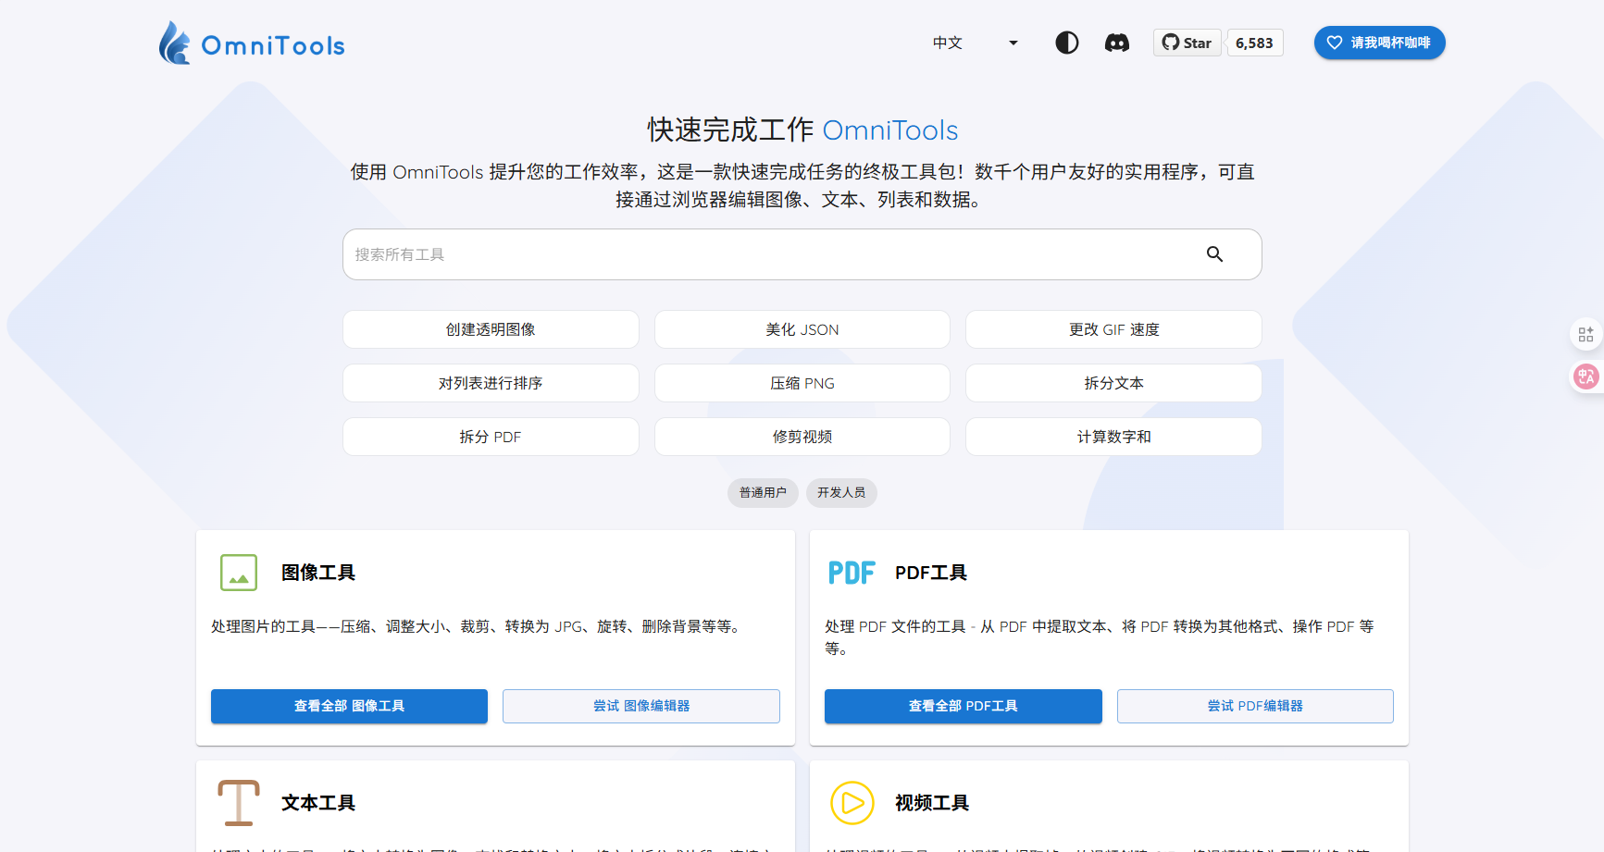This screenshot has height=852, width=1604.
Task: Open 查看全部 图像工具 button
Action: 349,706
